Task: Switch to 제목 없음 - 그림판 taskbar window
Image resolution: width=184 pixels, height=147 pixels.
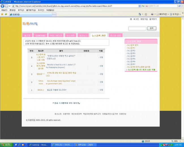Action: 85,145
